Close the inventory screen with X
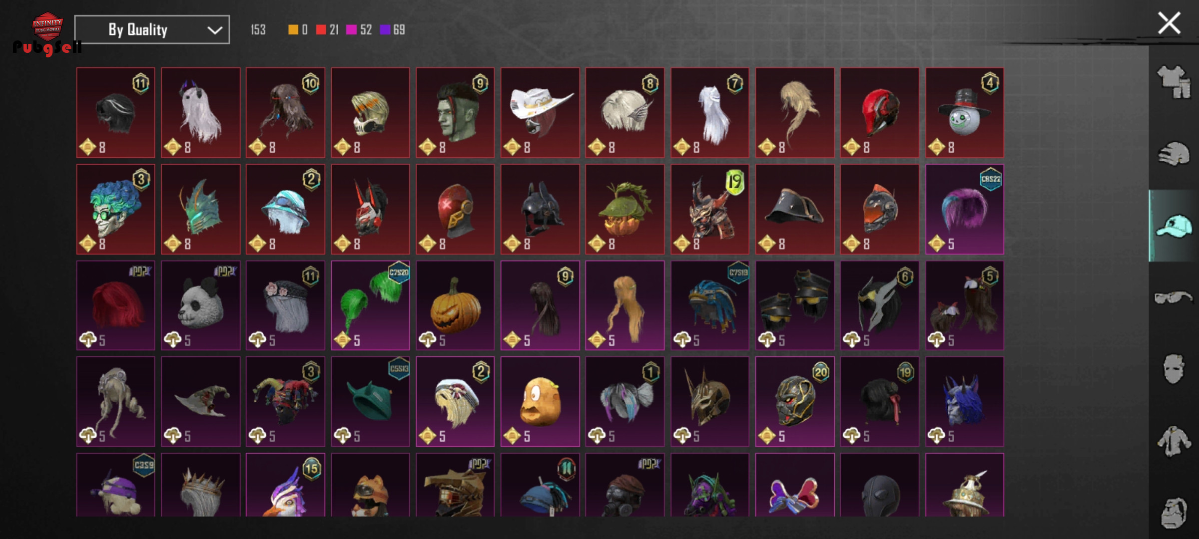Screen dimensions: 1199x539 [x=1169, y=23]
